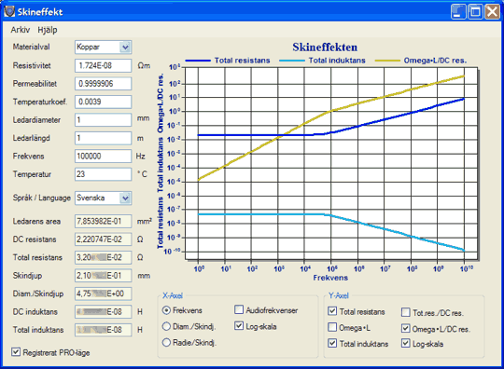Click the Frekvens input field
Viewport: 504px width, 369px height.
pyautogui.click(x=104, y=157)
